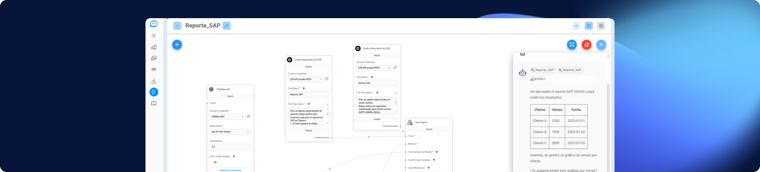Screen dimensions: 760x172
Task: Click the Tool Name field containing Reporte_SAP
Action: 309,95
